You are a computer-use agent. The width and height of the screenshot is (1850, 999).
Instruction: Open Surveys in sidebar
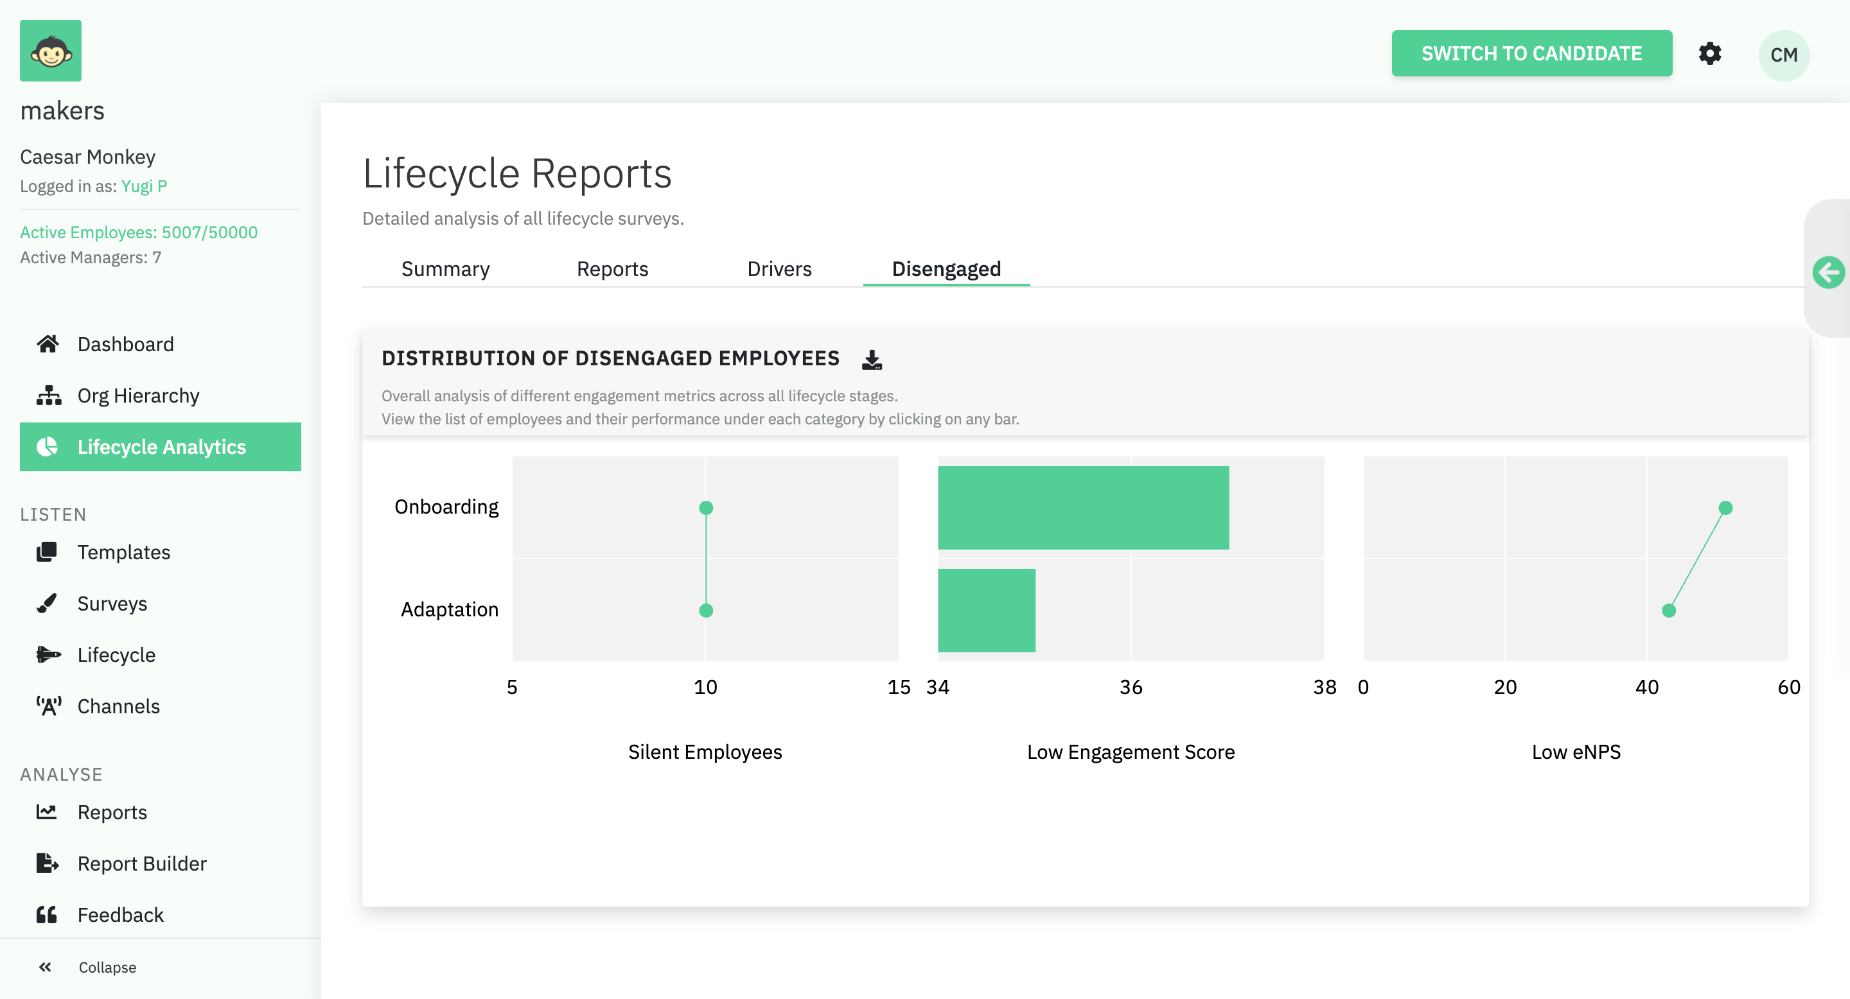pyautogui.click(x=112, y=604)
